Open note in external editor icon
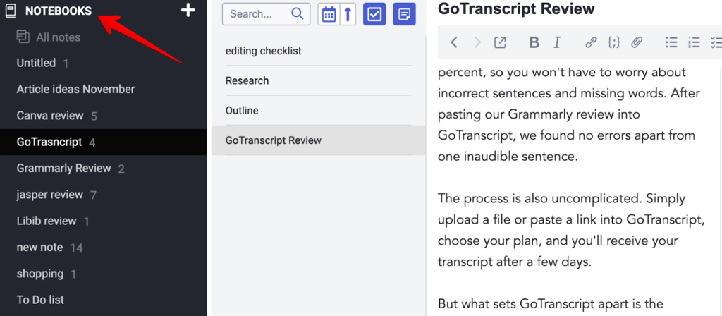 coord(500,43)
